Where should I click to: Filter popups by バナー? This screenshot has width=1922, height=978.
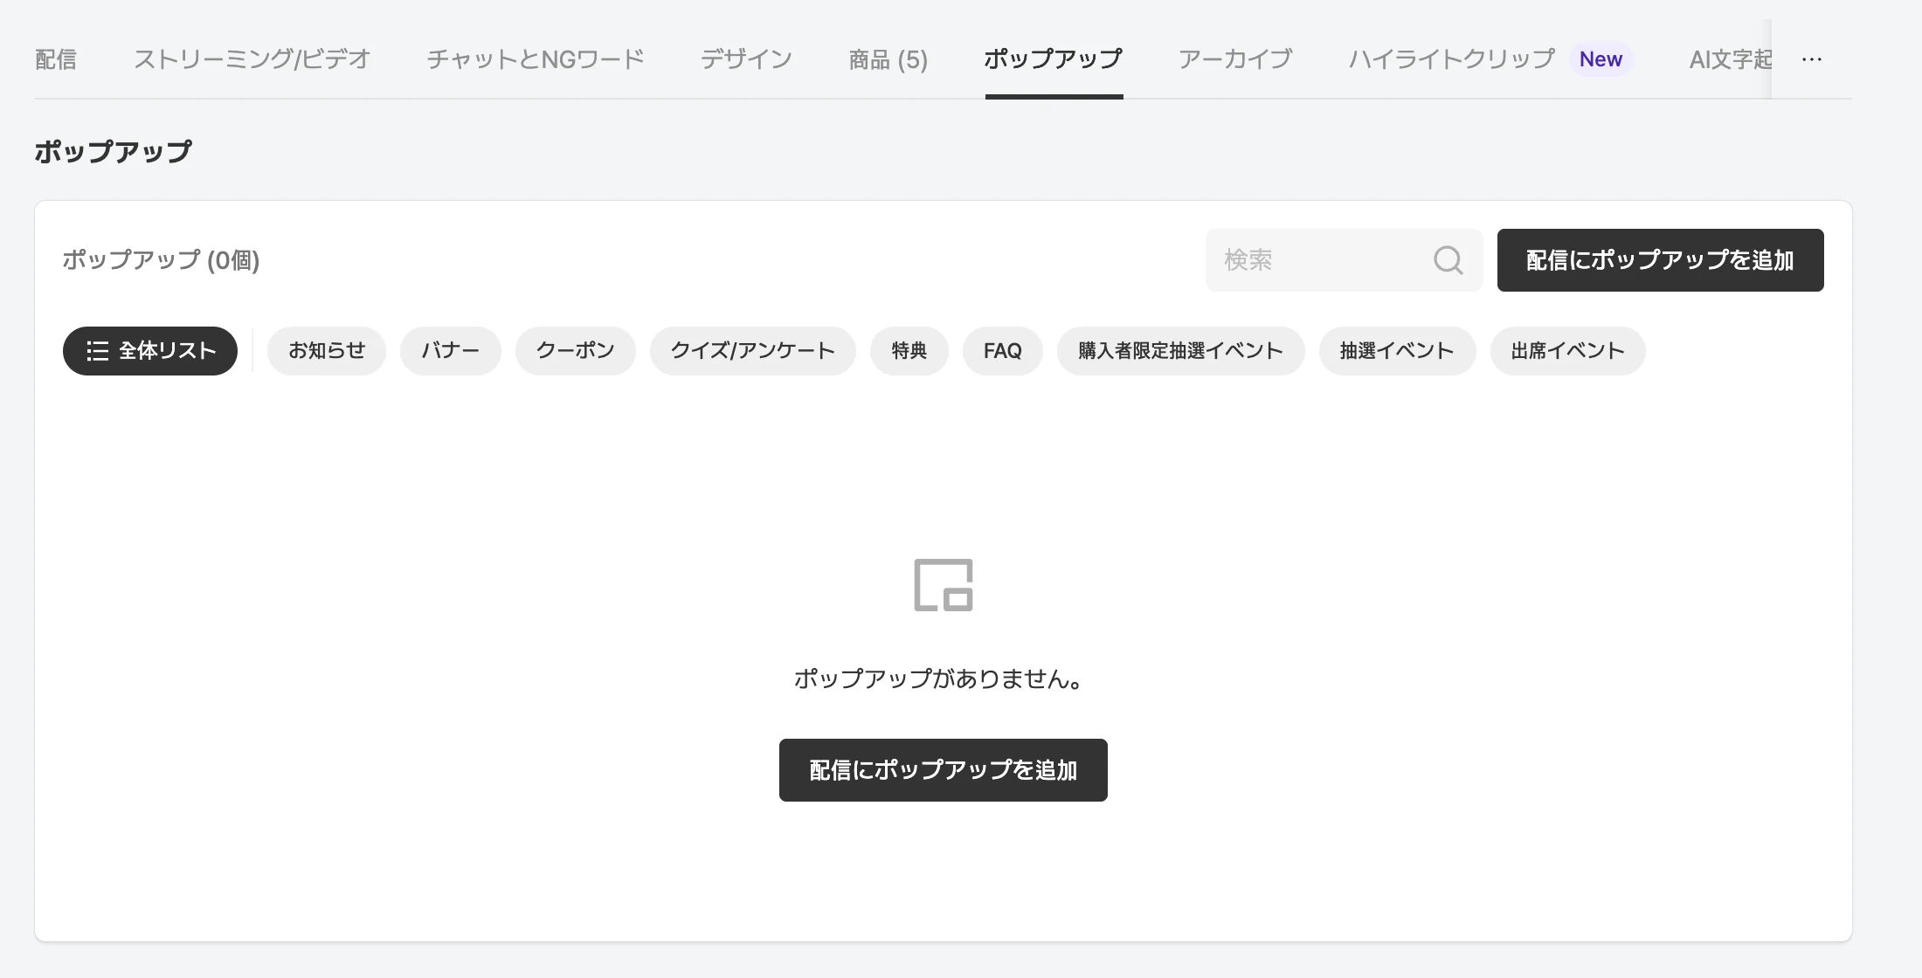451,351
